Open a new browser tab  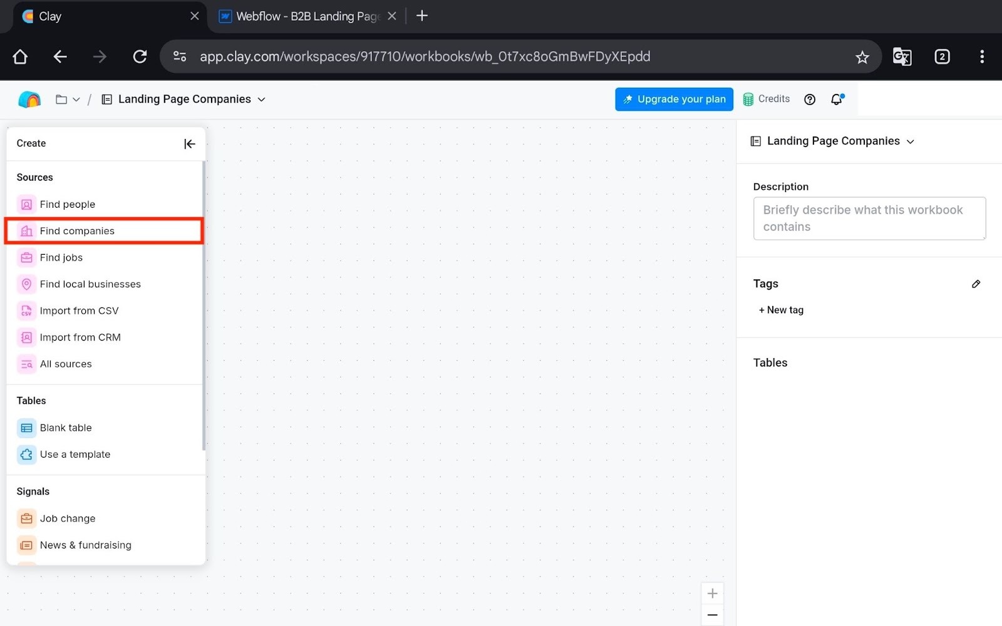point(422,16)
